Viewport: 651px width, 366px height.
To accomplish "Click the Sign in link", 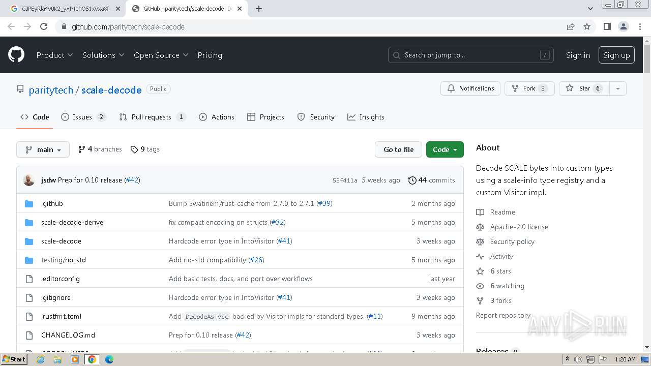I will (578, 55).
